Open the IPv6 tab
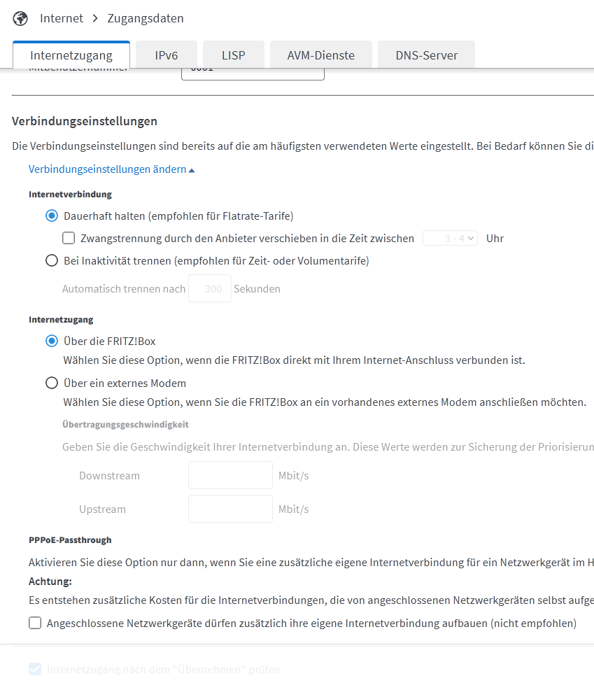Image resolution: width=594 pixels, height=683 pixels. coord(167,55)
